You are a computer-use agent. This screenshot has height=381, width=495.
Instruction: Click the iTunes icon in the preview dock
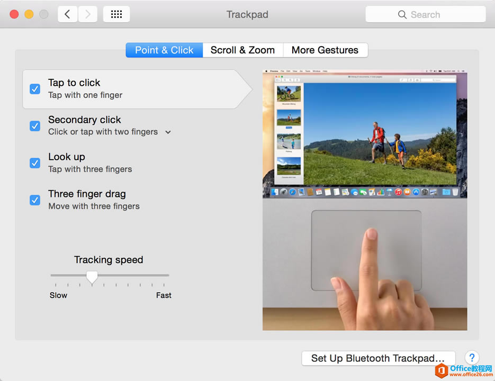(398, 192)
